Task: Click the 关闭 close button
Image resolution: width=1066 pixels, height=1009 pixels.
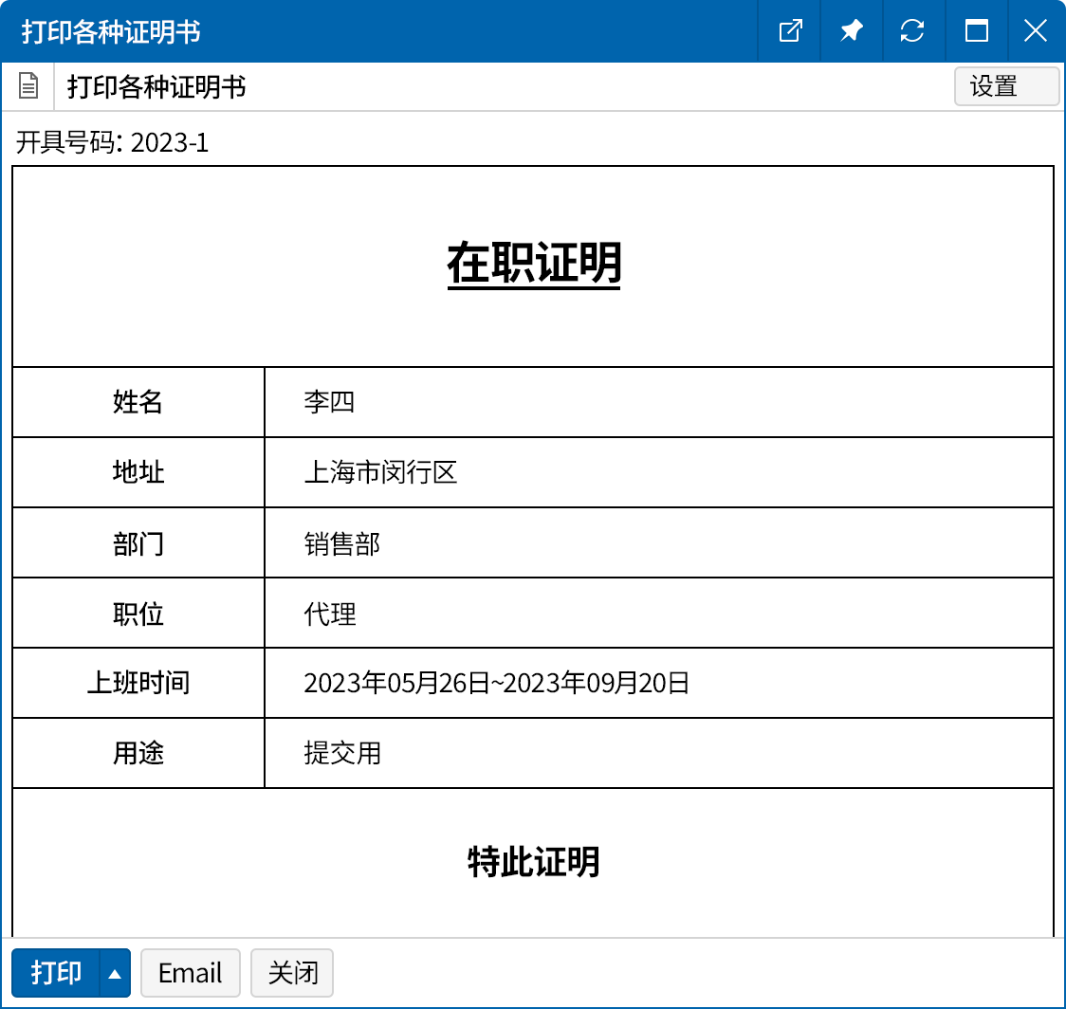Action: tap(292, 973)
